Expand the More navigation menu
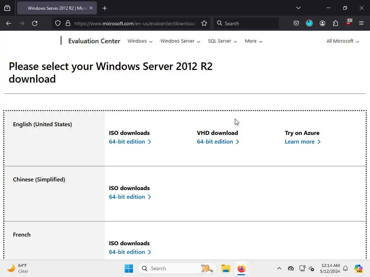370x277 pixels. click(x=254, y=41)
